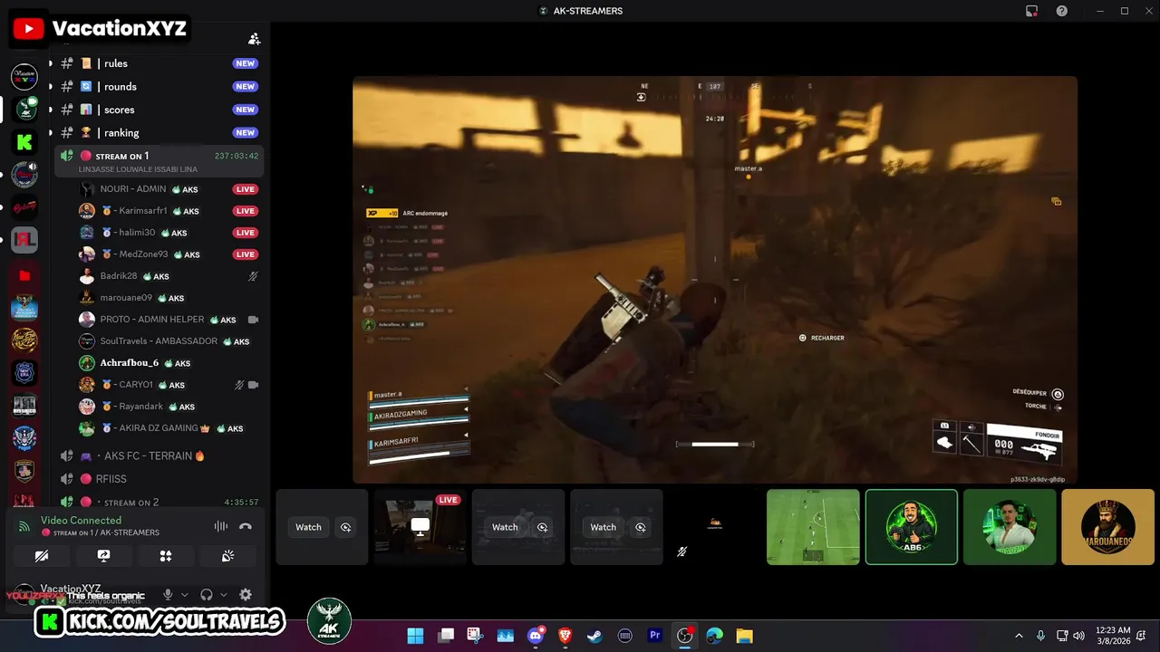Deafen with the headphones button
This screenshot has width=1160, height=652.
pos(206,595)
